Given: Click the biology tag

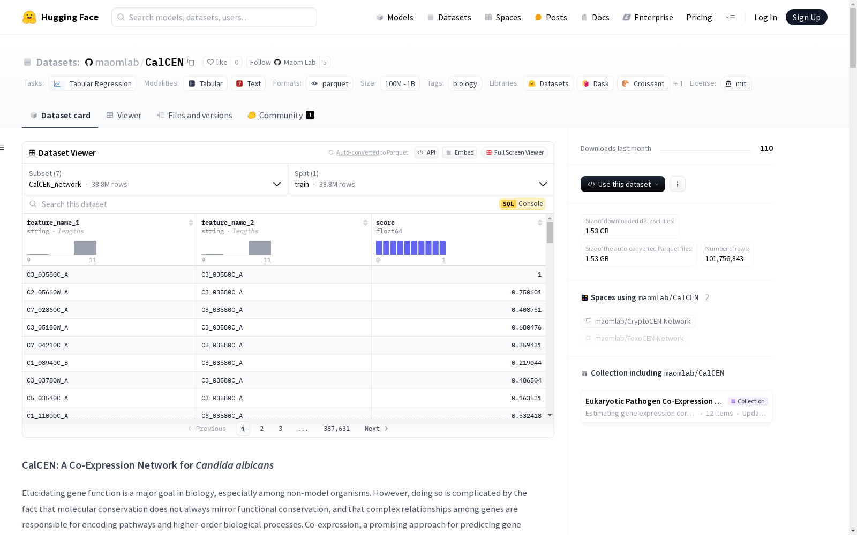Looking at the screenshot, I should [x=465, y=83].
